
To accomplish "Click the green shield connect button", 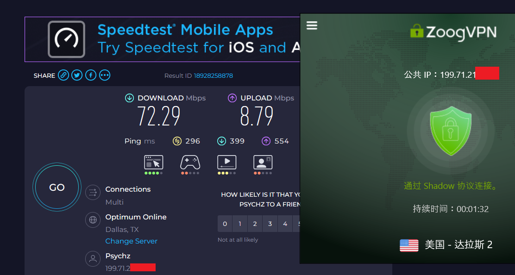I will click(450, 131).
